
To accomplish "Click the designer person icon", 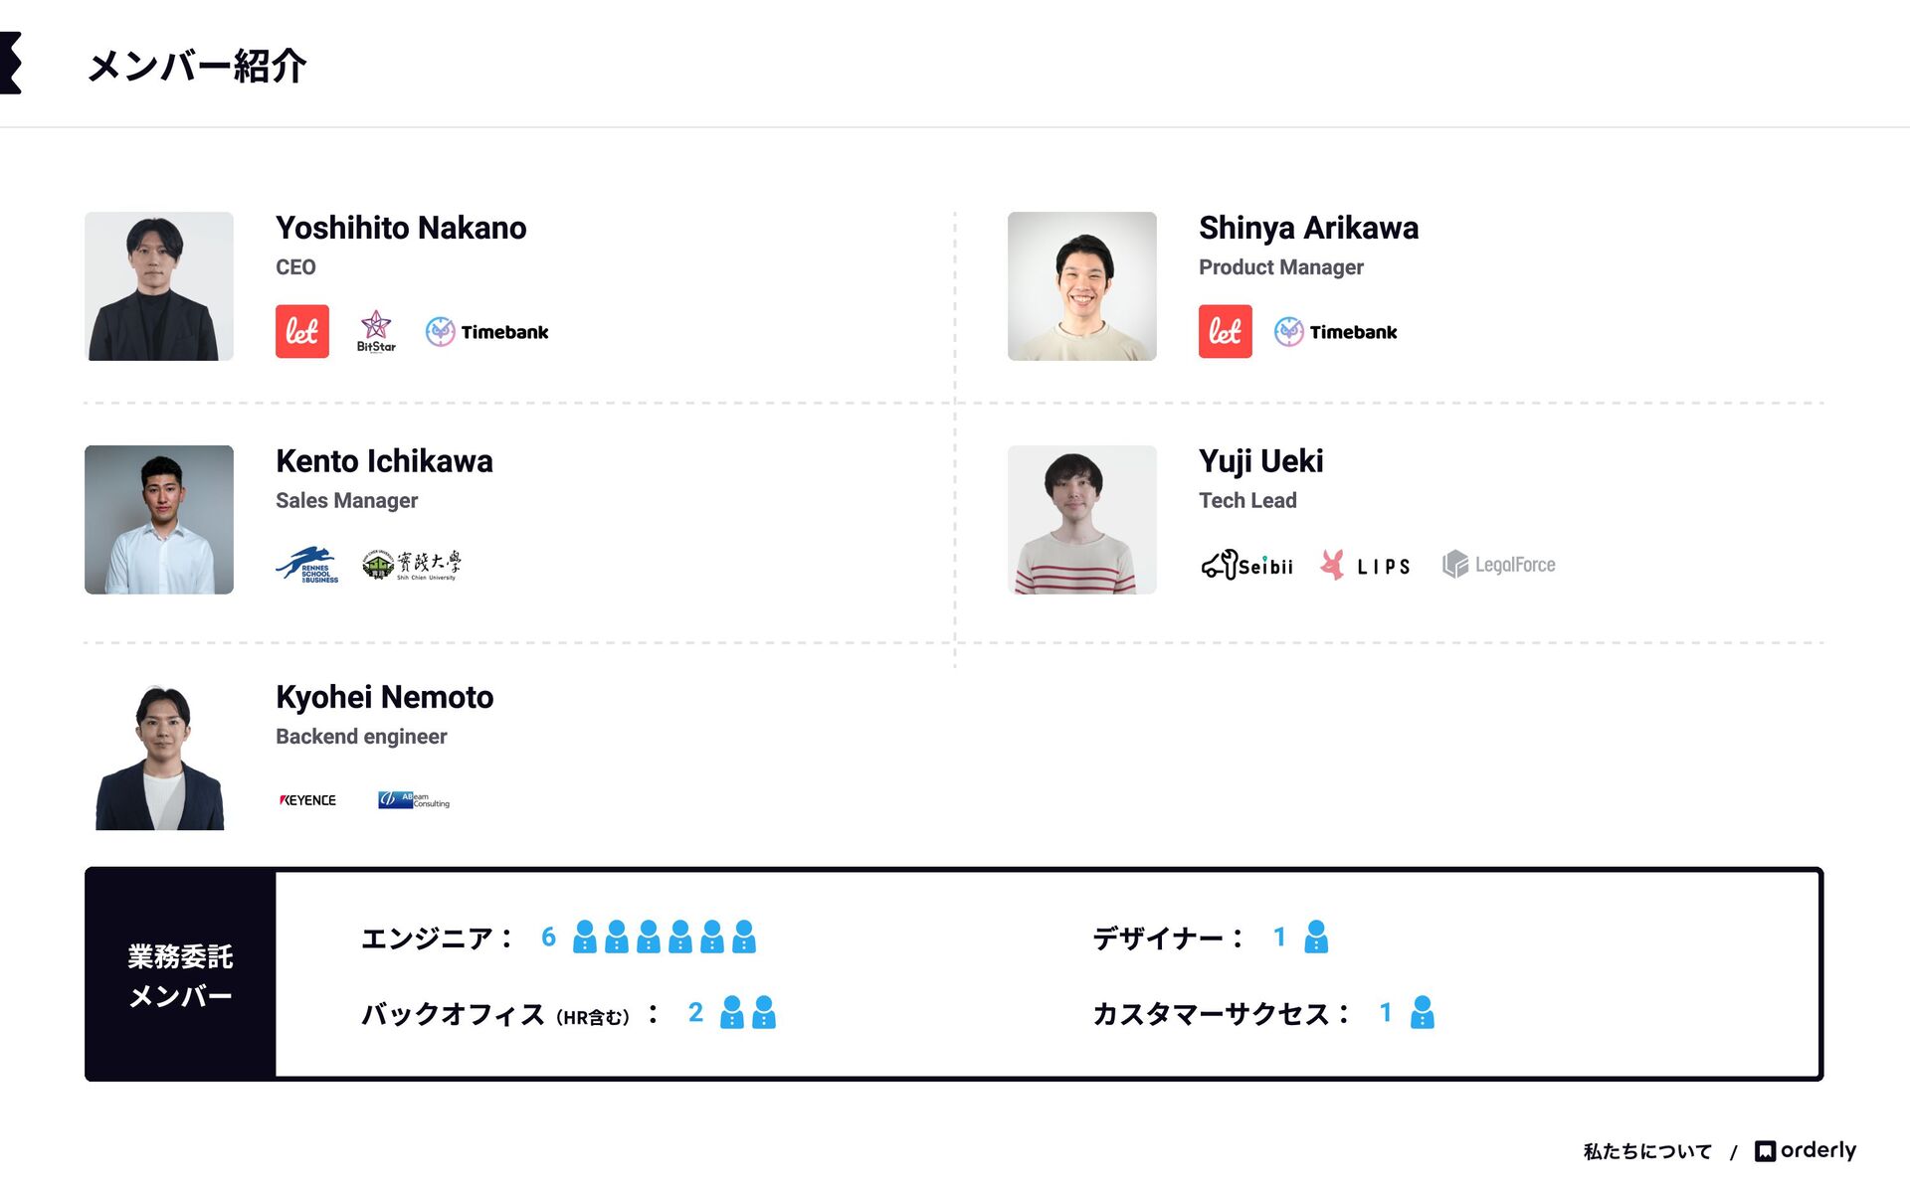I will 1316,937.
